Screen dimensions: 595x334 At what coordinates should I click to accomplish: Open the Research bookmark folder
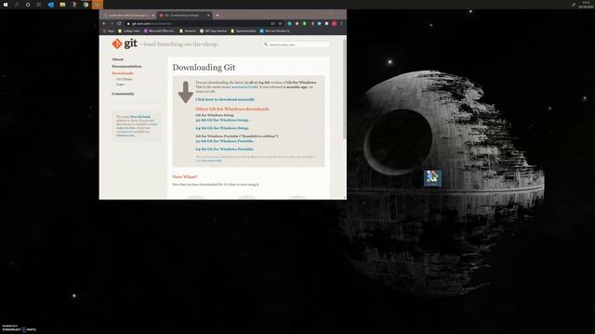[188, 31]
